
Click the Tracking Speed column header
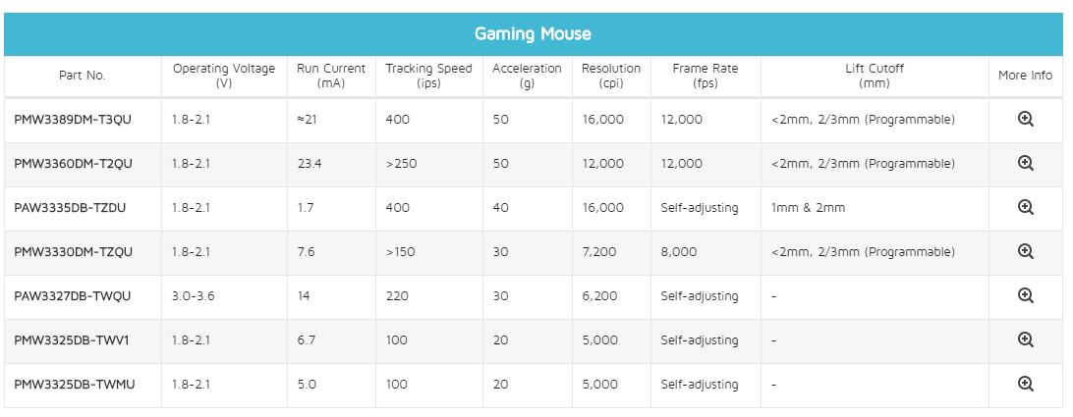429,76
